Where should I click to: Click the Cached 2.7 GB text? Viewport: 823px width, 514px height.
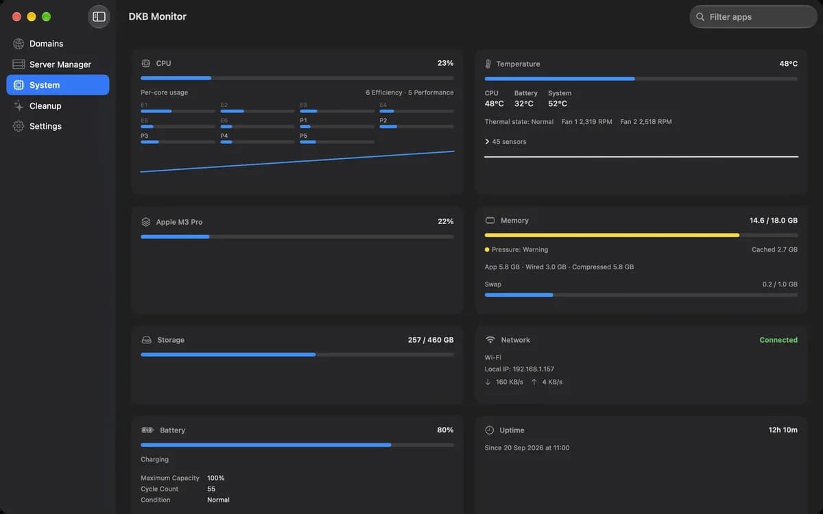[x=774, y=250]
